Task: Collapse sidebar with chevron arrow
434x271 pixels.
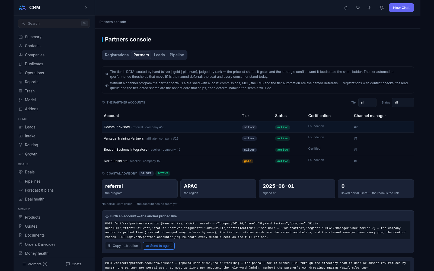Action: pyautogui.click(x=86, y=8)
